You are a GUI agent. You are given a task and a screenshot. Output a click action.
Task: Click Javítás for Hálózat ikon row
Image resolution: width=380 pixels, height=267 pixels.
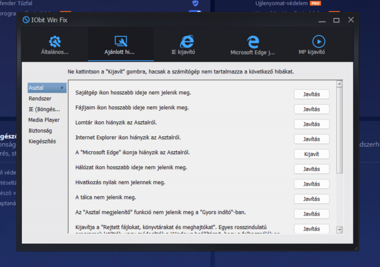pyautogui.click(x=311, y=169)
